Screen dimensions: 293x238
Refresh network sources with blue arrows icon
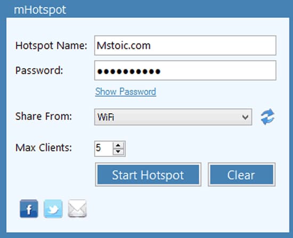(267, 117)
